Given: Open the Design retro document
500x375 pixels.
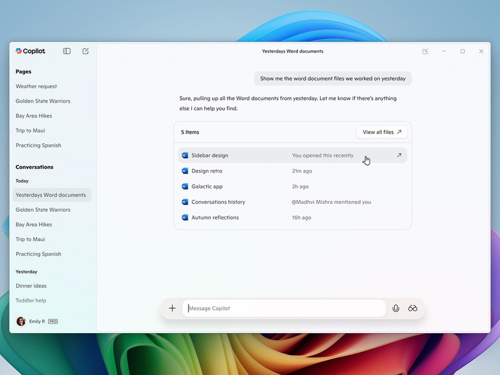Looking at the screenshot, I should pyautogui.click(x=207, y=171).
